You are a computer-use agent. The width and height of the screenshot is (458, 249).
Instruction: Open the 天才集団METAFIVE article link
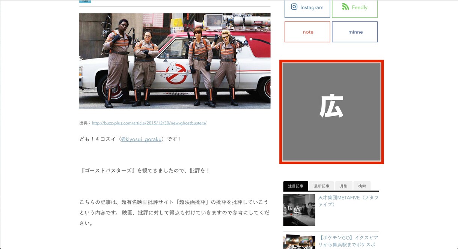pos(348,201)
